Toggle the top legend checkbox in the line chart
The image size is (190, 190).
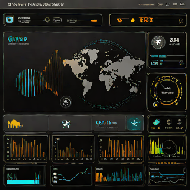55,174
